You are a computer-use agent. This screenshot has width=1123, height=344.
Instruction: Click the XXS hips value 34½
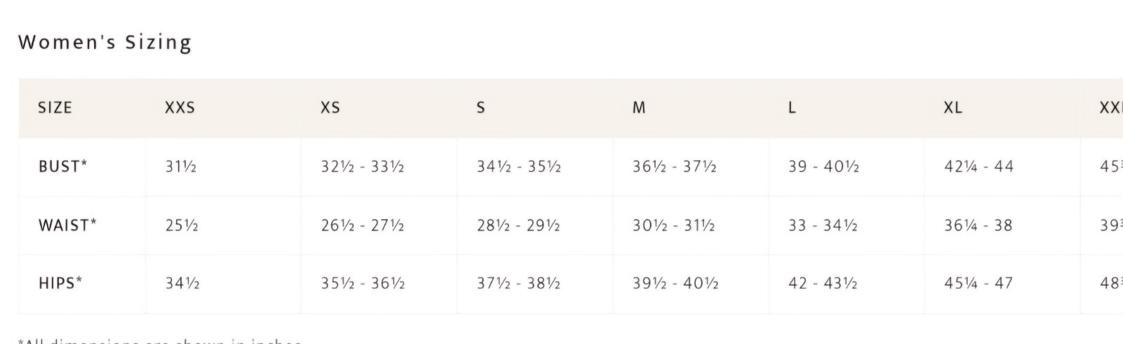click(182, 283)
